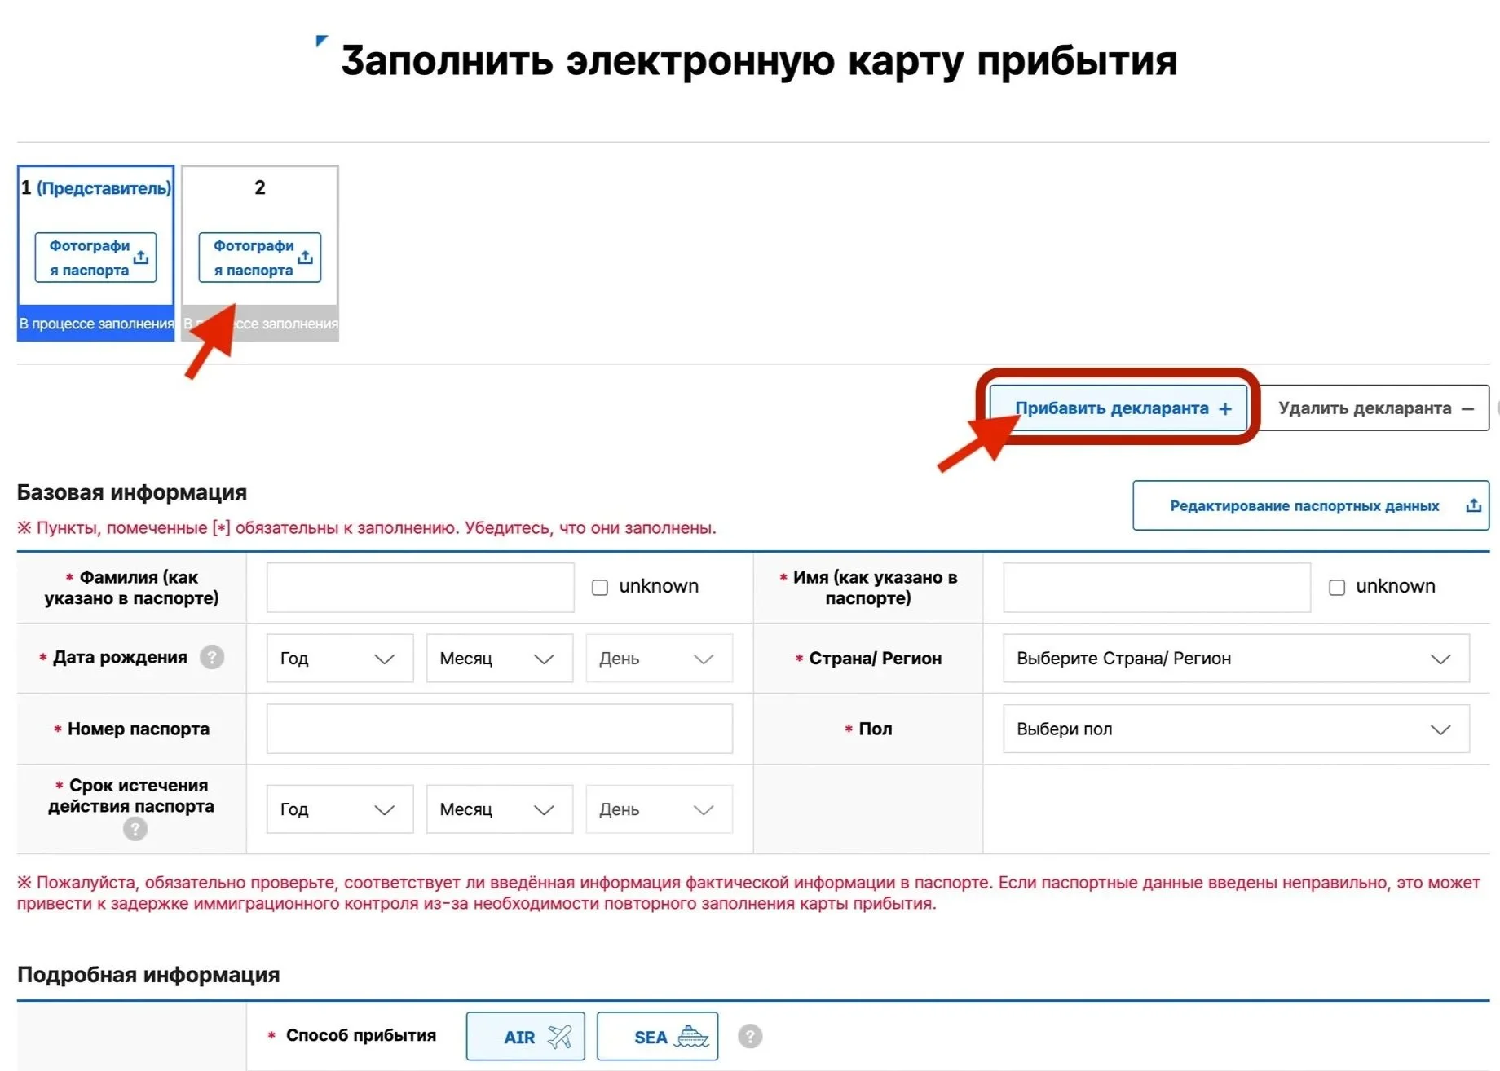This screenshot has width=1500, height=1071.
Task: Click Прибавить декларанта button
Action: coord(1118,408)
